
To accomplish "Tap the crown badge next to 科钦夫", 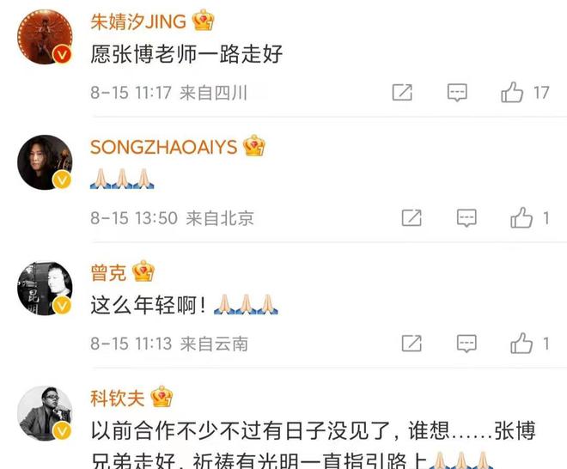I will (162, 397).
